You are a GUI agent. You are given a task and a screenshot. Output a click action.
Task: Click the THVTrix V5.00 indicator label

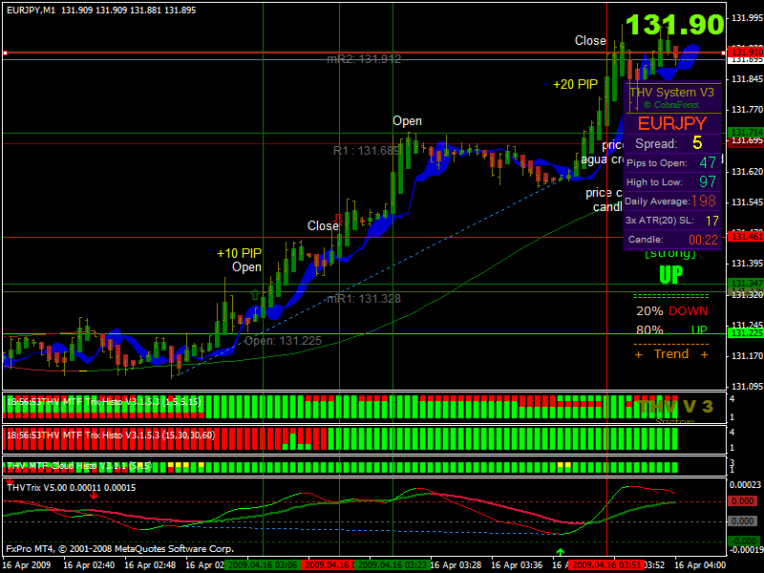point(71,487)
